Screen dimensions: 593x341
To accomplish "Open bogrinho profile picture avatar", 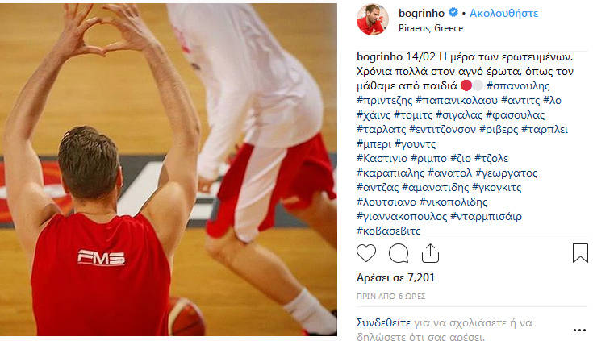I will [373, 19].
